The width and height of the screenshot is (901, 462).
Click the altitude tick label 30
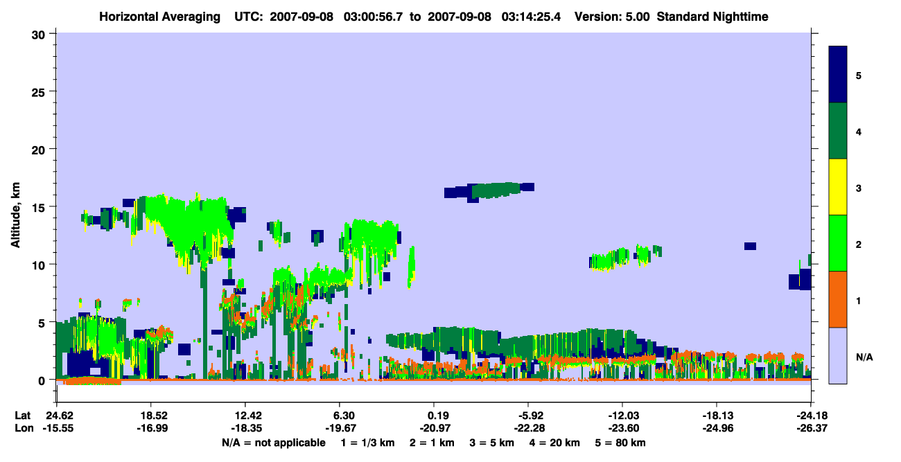(x=40, y=34)
